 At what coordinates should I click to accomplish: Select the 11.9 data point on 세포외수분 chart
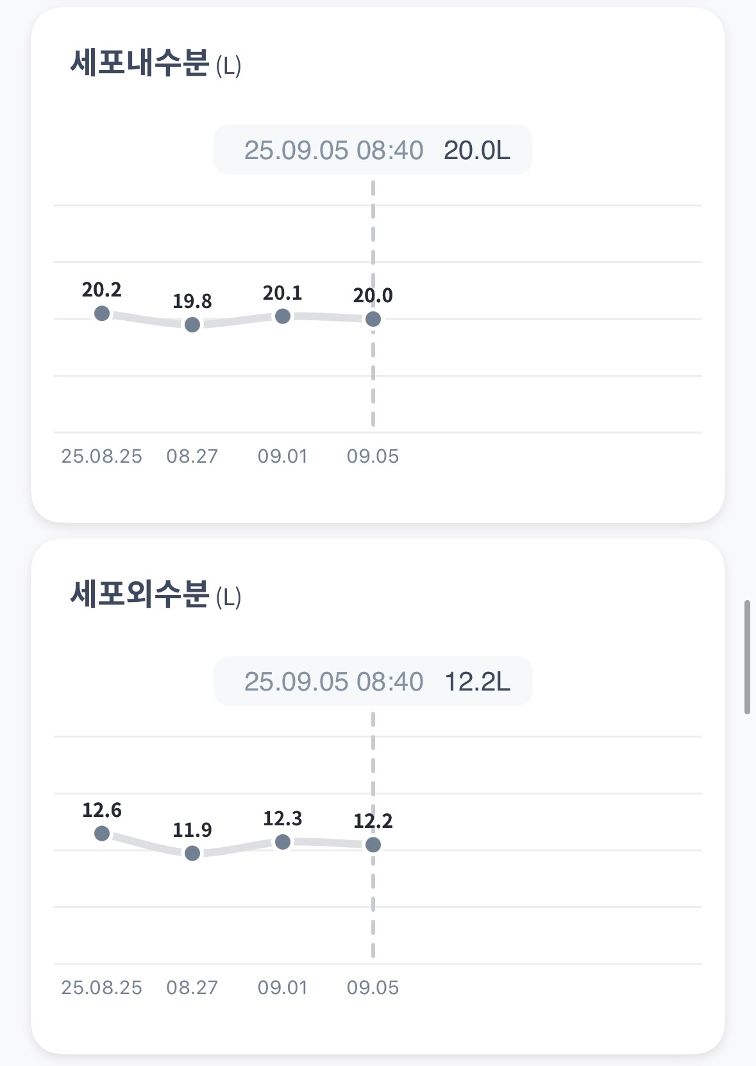point(192,853)
